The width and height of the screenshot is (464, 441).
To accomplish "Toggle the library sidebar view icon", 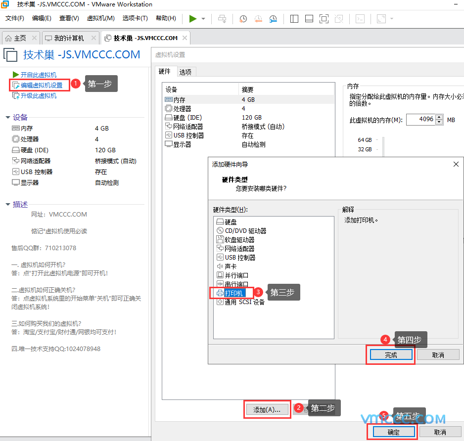I will [294, 19].
